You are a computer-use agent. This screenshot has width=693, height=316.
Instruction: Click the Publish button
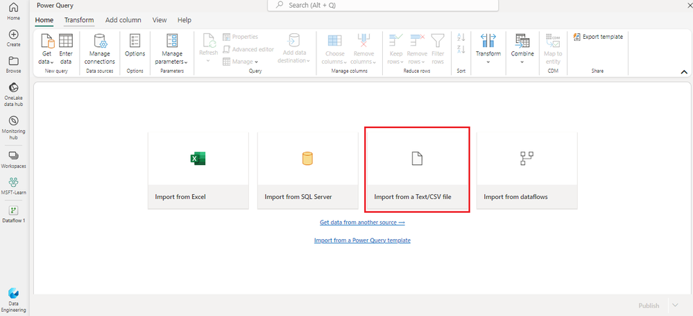pyautogui.click(x=649, y=306)
